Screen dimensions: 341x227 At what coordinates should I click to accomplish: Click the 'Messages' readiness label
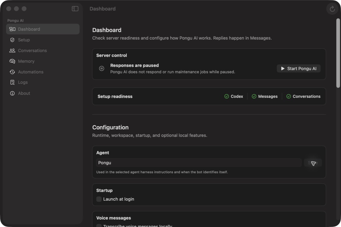pyautogui.click(x=268, y=96)
